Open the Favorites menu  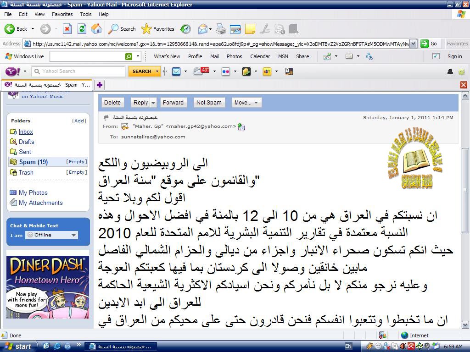[62, 14]
